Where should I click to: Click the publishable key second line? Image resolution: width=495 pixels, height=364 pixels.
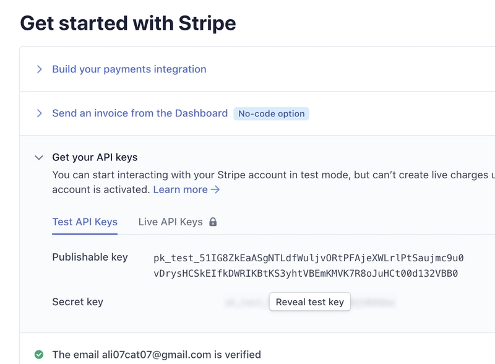(x=306, y=274)
